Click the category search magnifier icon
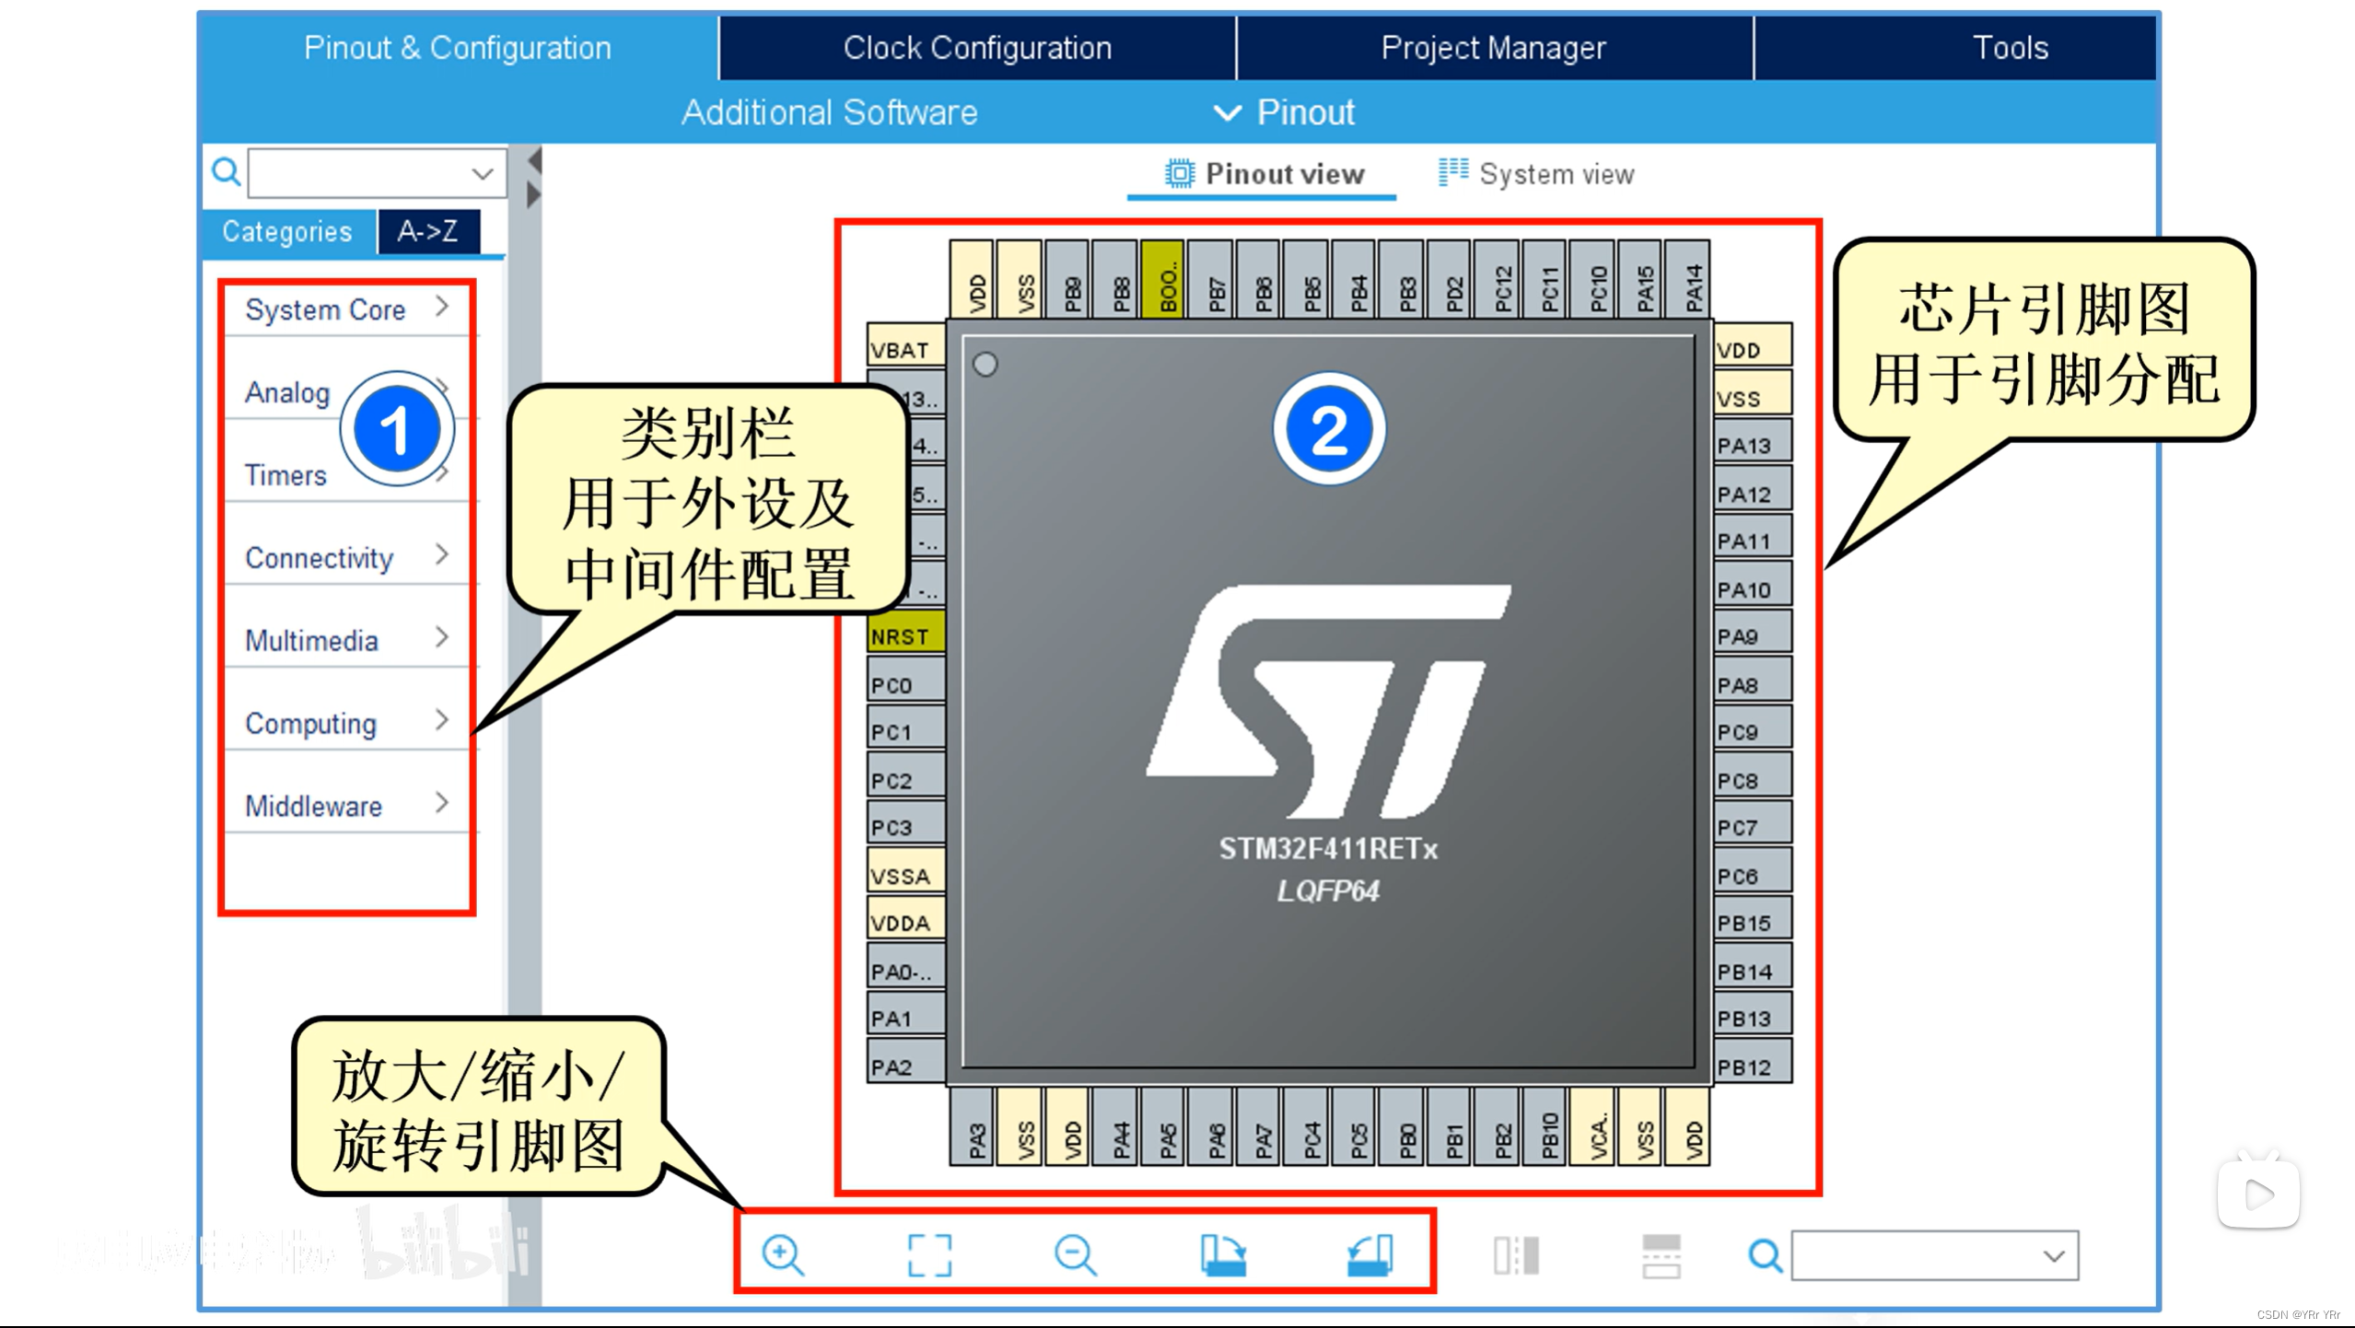Viewport: 2355px width, 1328px height. [x=226, y=171]
